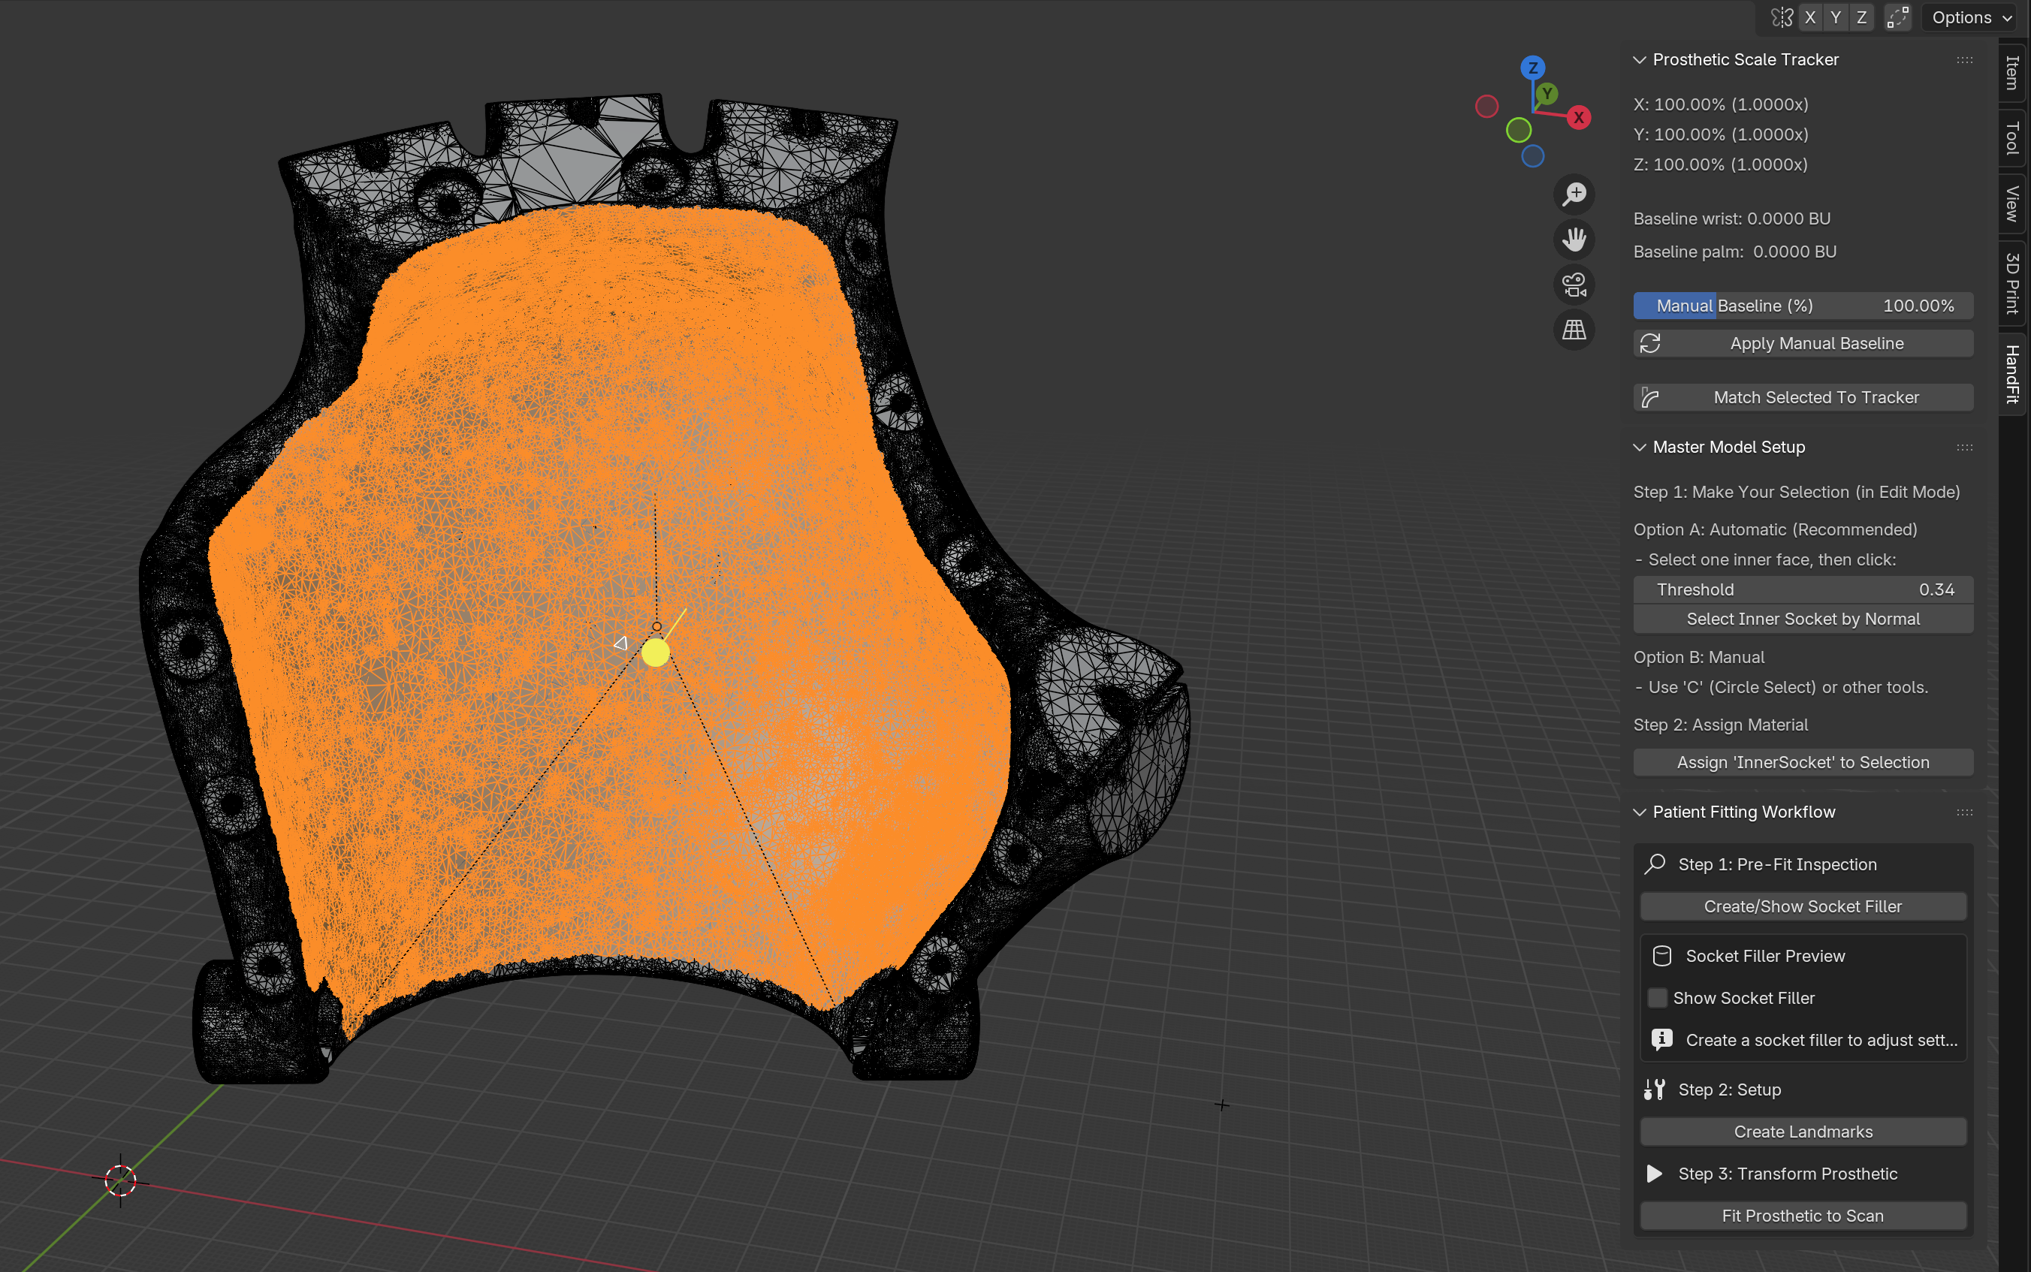The height and width of the screenshot is (1272, 2031).
Task: Activate the hand pan view icon
Action: [1574, 240]
